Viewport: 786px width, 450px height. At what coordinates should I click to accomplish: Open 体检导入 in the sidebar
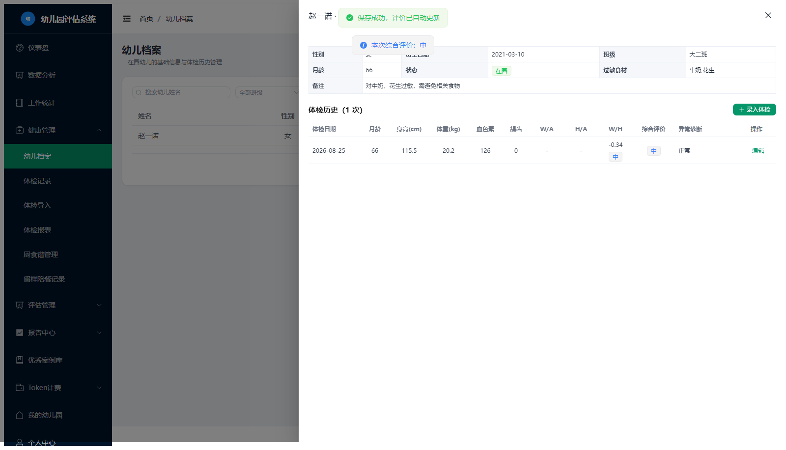58,205
